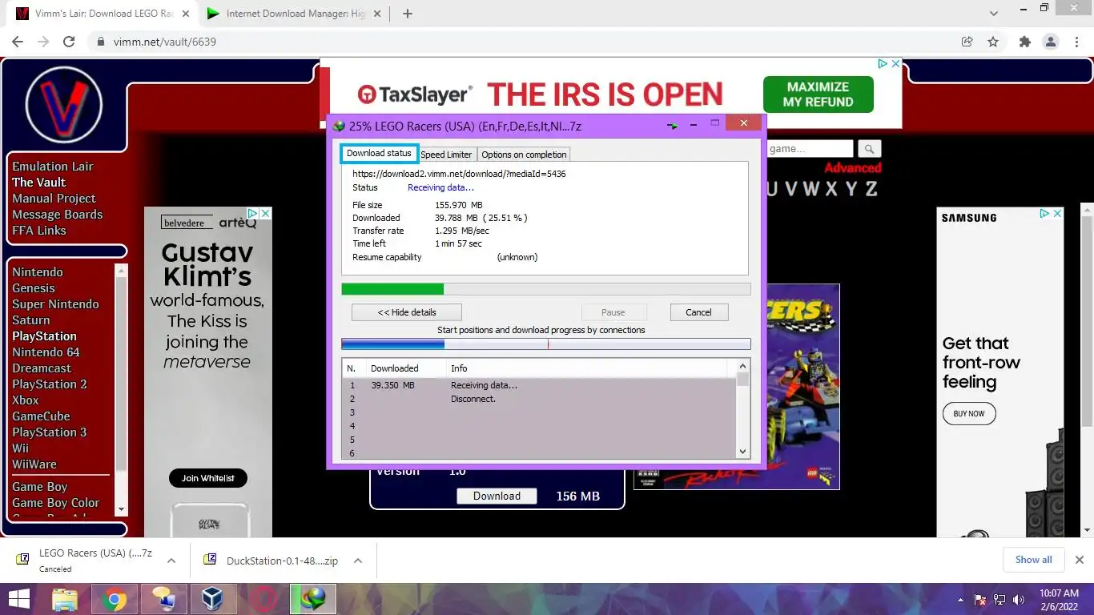Open the FFA Links page
This screenshot has width=1094, height=615.
[39, 231]
